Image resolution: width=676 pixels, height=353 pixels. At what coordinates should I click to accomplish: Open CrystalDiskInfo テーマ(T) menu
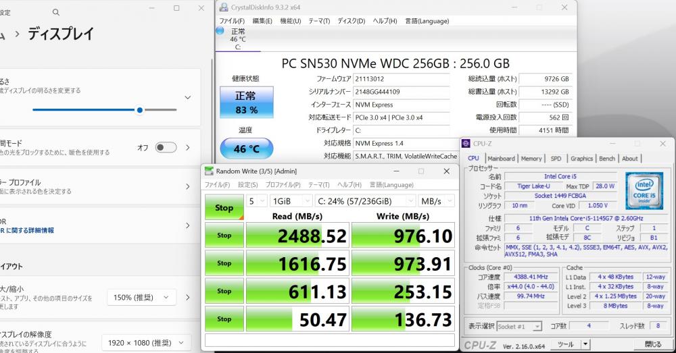click(319, 21)
